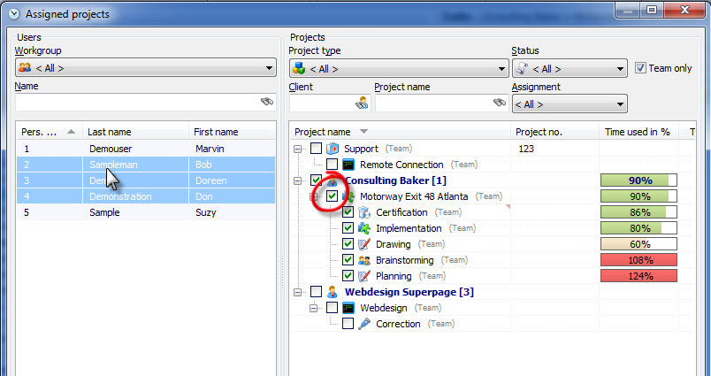Collapse the Assigned projects panel chevron
Image resolution: width=711 pixels, height=376 pixels.
[14, 14]
